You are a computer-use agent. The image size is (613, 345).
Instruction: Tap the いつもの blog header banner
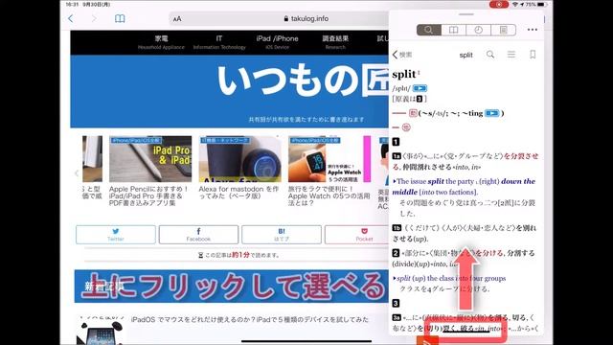(230, 91)
